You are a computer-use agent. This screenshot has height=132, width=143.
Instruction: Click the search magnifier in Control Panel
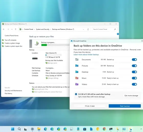pos(115,29)
